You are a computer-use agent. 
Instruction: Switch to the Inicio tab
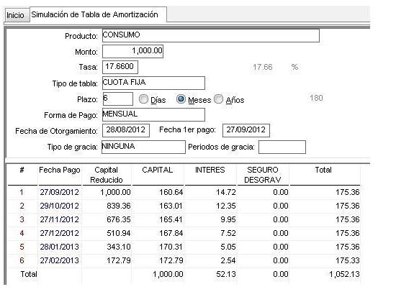tap(16, 15)
